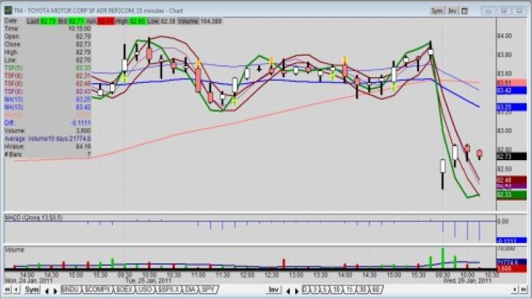Click the Inv button in the title bar
Screen dimensions: 532x299
click(453, 11)
